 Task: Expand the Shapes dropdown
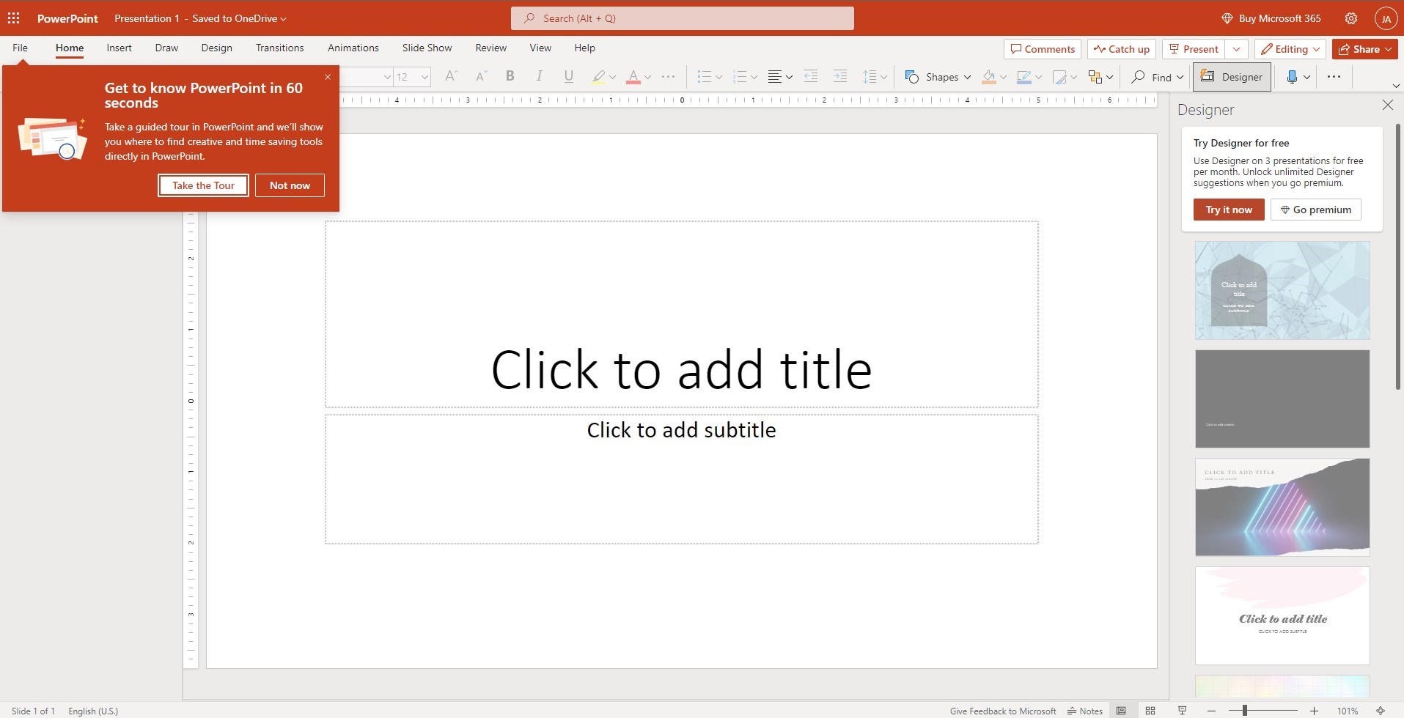pyautogui.click(x=967, y=77)
